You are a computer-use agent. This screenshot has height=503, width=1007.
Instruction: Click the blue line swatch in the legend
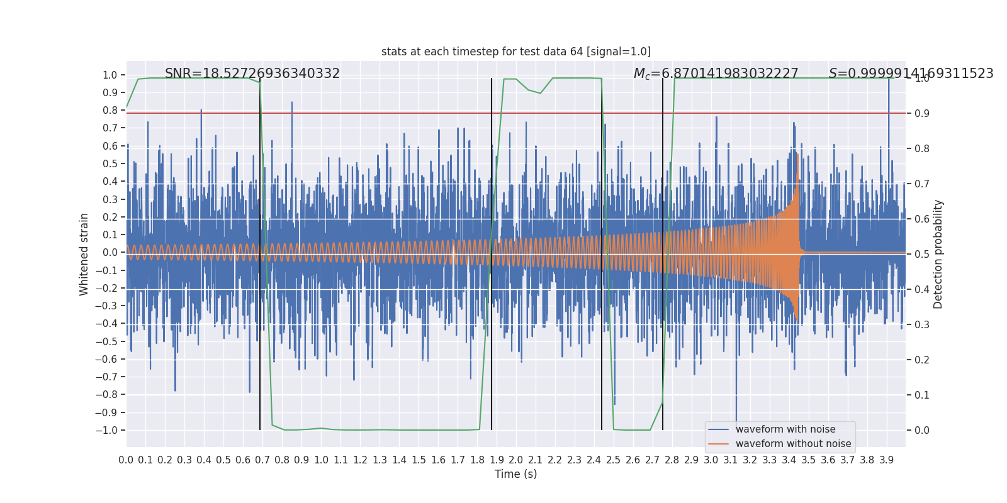coord(719,429)
